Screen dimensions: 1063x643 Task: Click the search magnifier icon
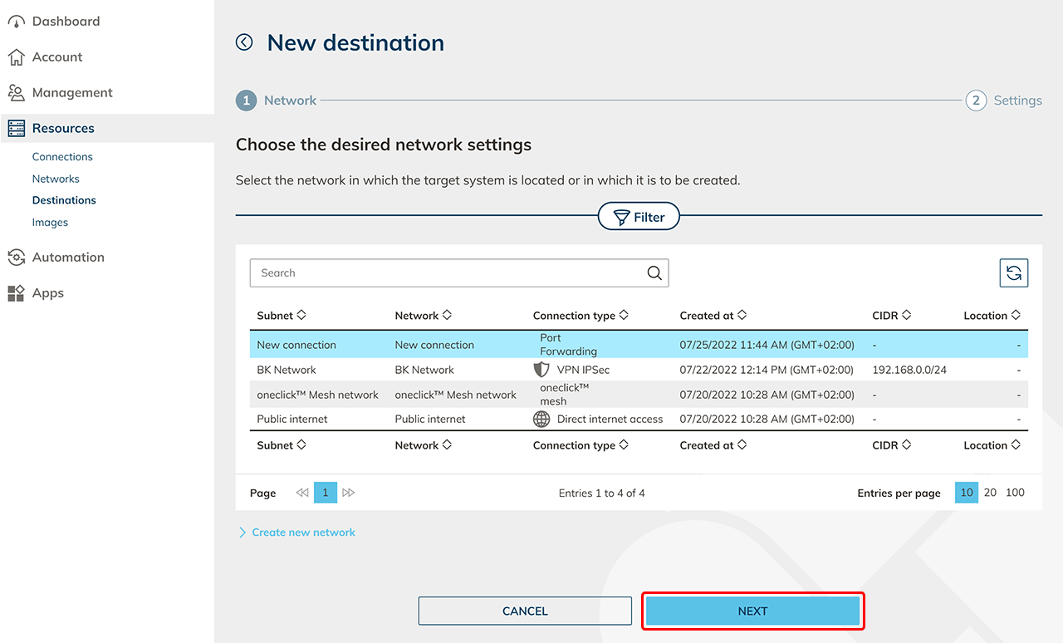click(x=654, y=272)
